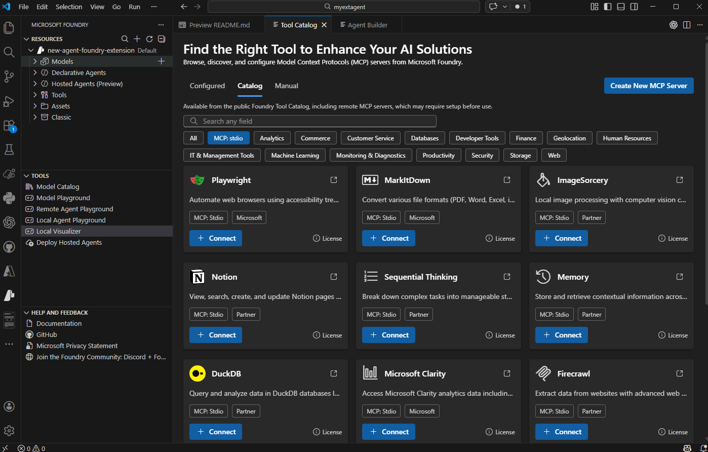
Task: Toggle the Databases category filter
Action: (424, 137)
